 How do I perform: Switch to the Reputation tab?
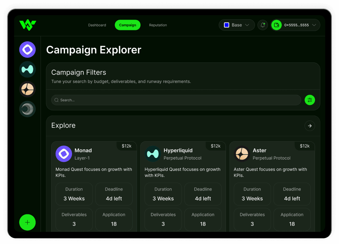pos(158,25)
